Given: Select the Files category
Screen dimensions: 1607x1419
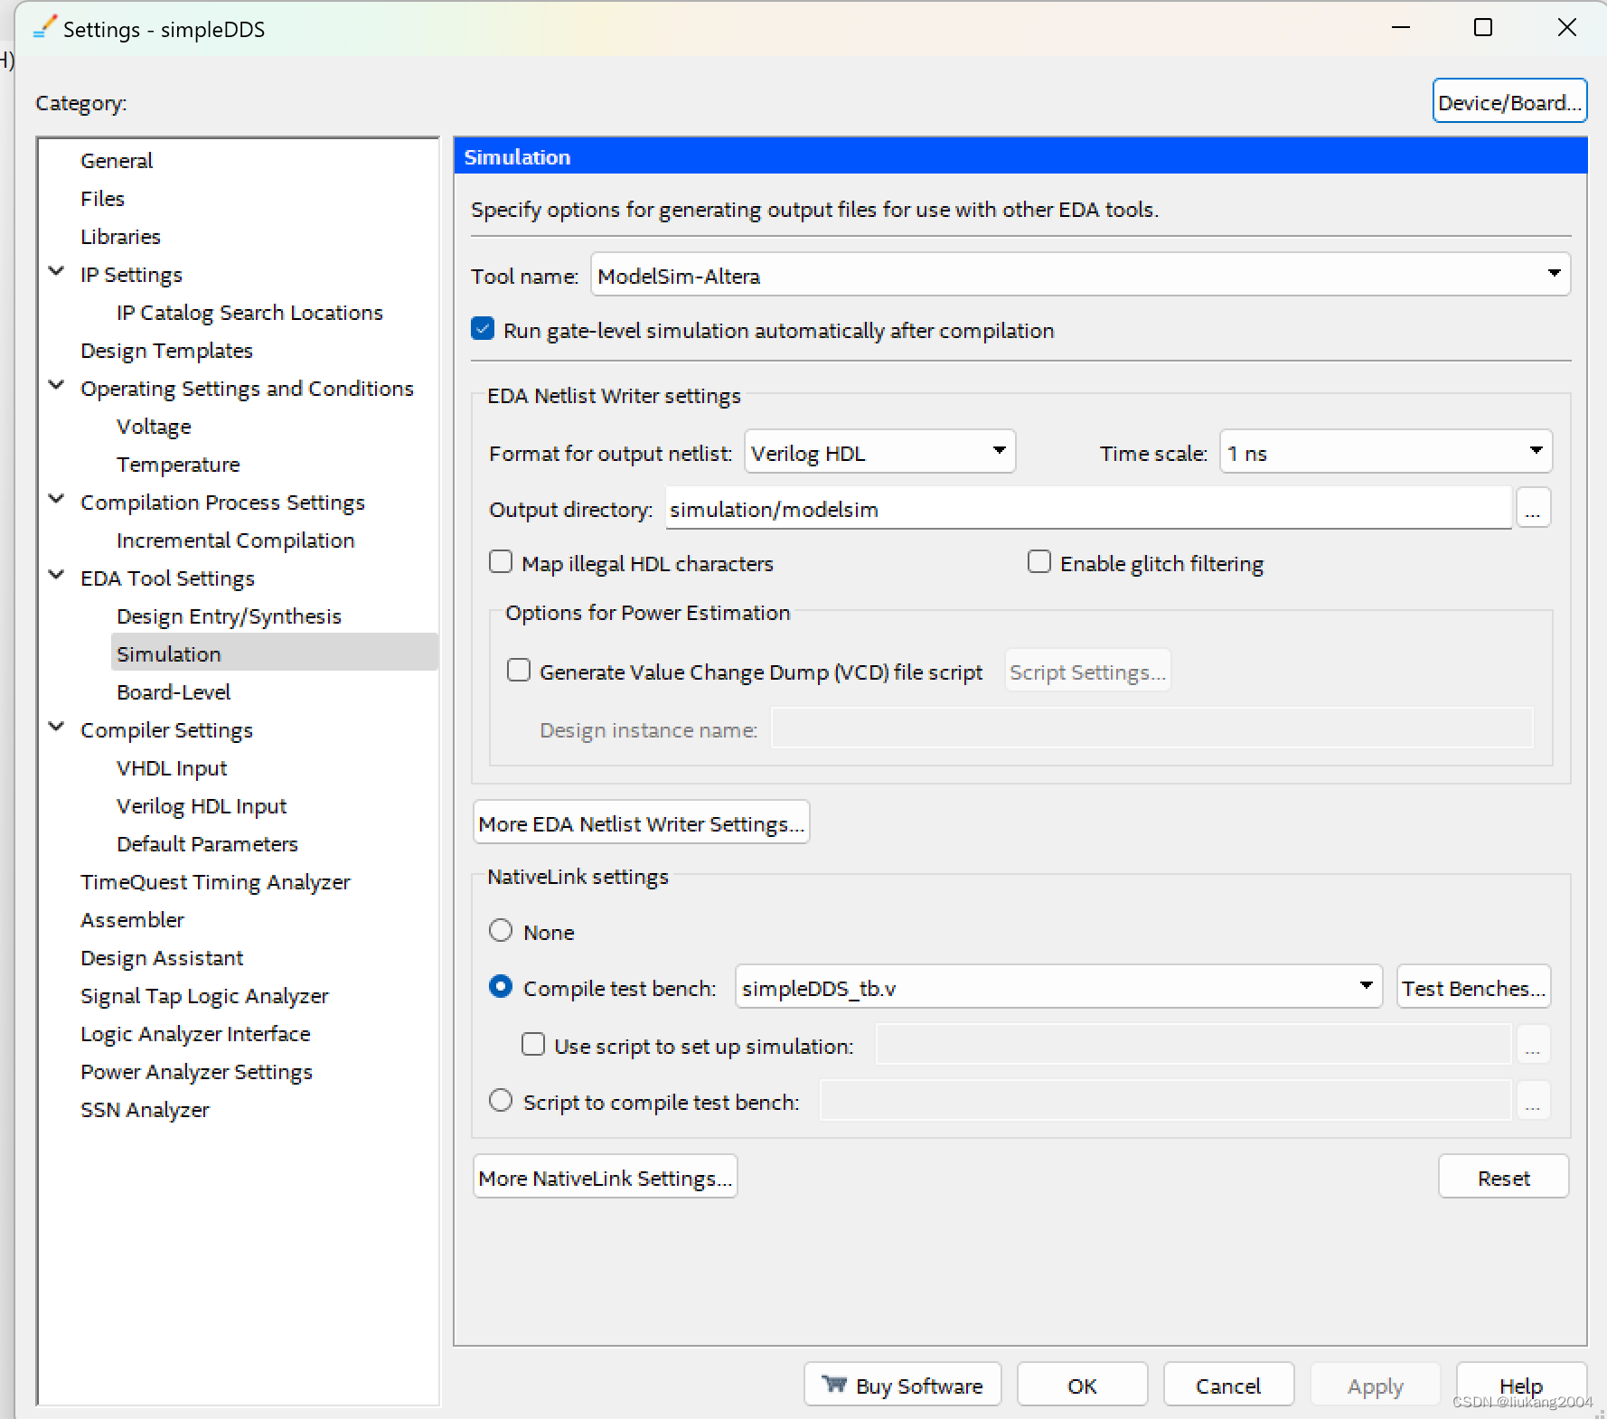Looking at the screenshot, I should (x=102, y=199).
